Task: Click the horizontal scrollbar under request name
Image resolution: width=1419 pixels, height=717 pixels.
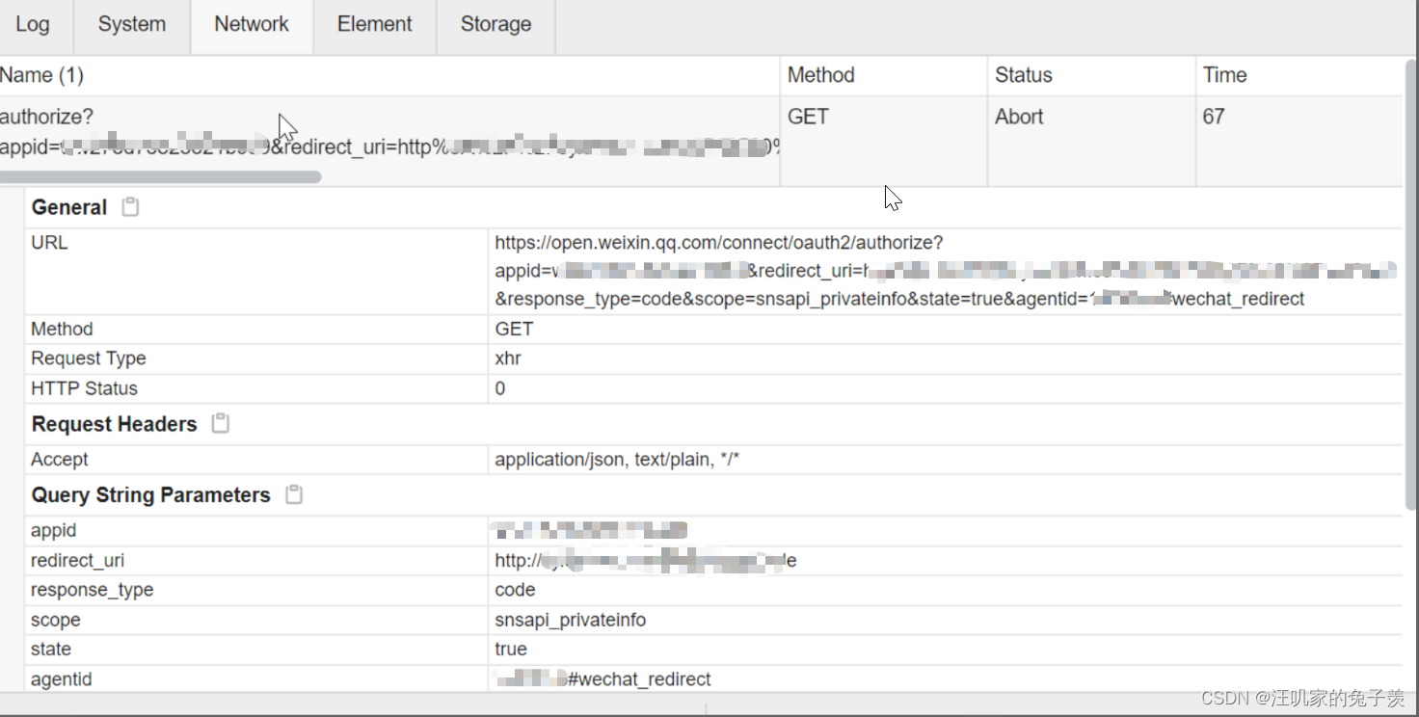Action: (x=160, y=177)
